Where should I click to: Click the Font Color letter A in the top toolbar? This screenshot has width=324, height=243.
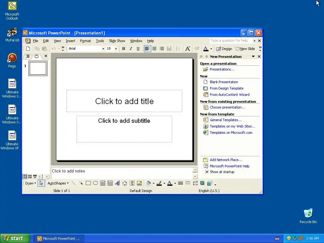[206, 49]
